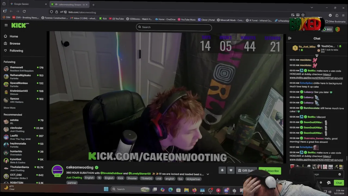Open the CNN Breaking News bookmark
348x196 pixels.
coord(26,18)
